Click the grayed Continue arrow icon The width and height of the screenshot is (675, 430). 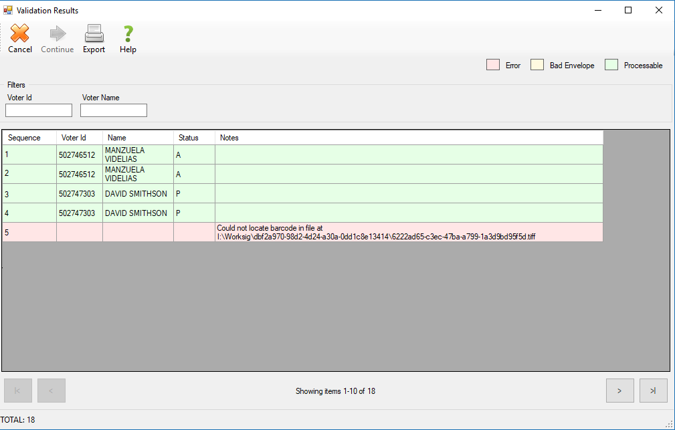pyautogui.click(x=58, y=33)
